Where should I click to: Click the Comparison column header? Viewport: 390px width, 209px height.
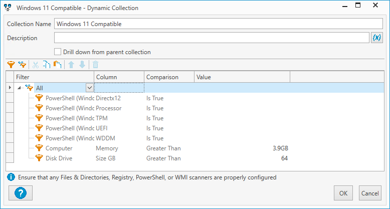pos(169,77)
